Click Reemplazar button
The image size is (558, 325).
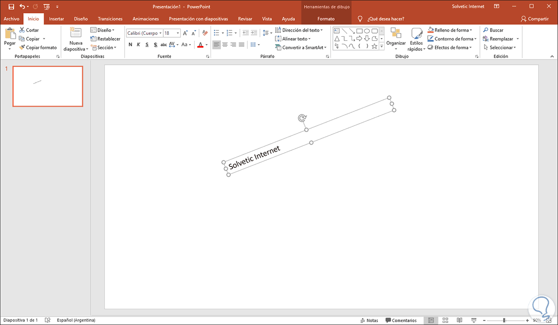tap(499, 39)
